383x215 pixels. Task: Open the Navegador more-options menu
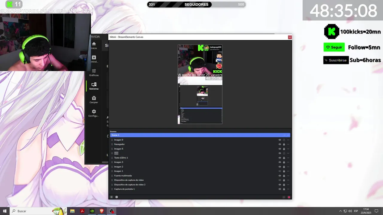288,144
